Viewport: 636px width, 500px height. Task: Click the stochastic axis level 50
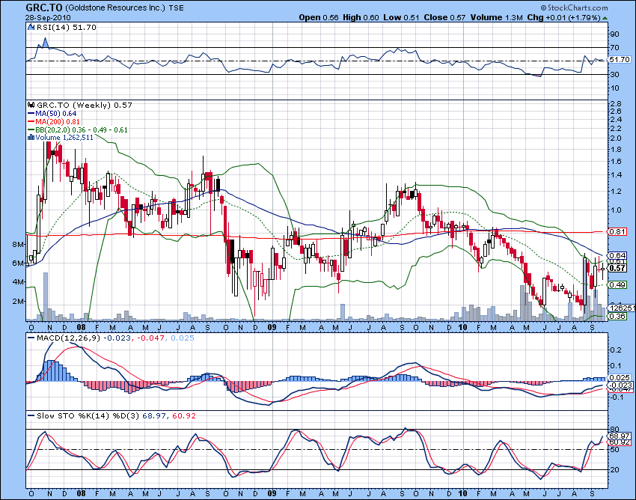[x=615, y=450]
